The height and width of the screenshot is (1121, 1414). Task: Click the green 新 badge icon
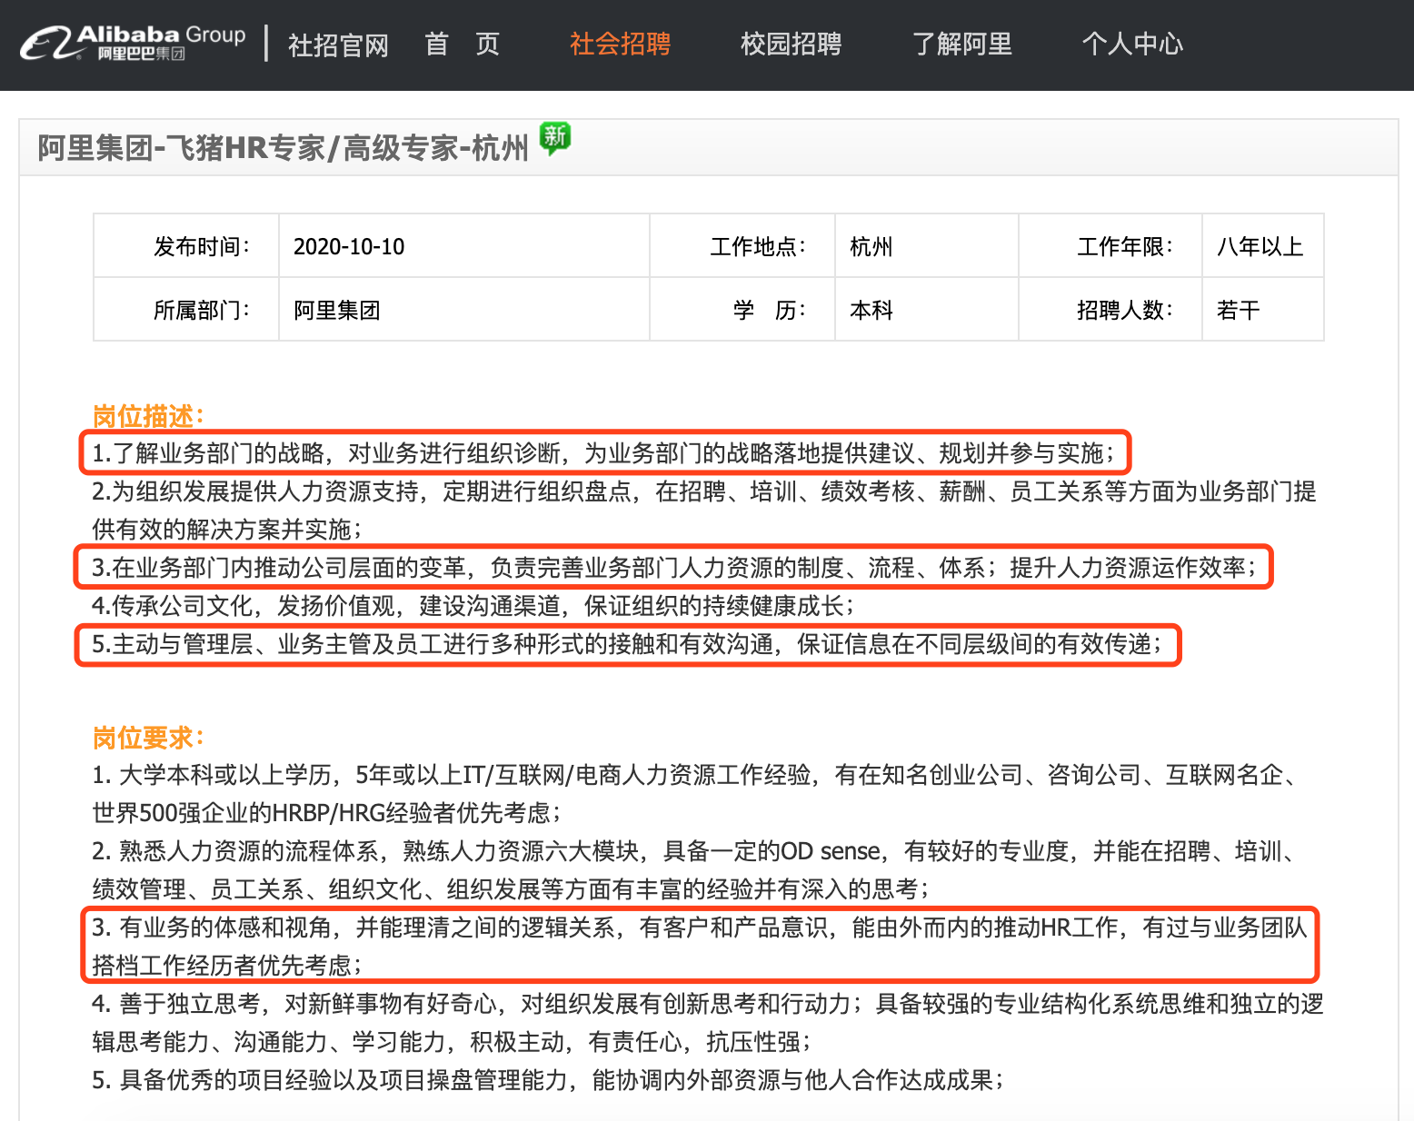pyautogui.click(x=555, y=138)
